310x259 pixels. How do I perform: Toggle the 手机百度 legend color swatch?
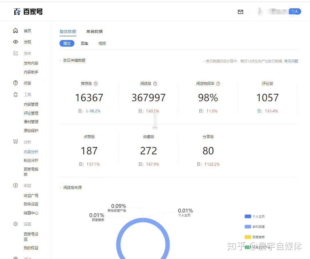pyautogui.click(x=248, y=227)
